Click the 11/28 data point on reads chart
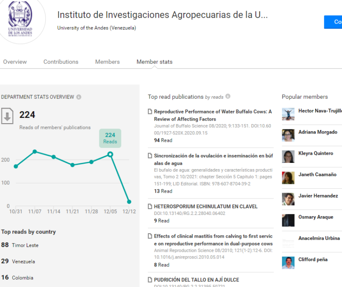The width and height of the screenshot is (342, 287). click(x=91, y=162)
